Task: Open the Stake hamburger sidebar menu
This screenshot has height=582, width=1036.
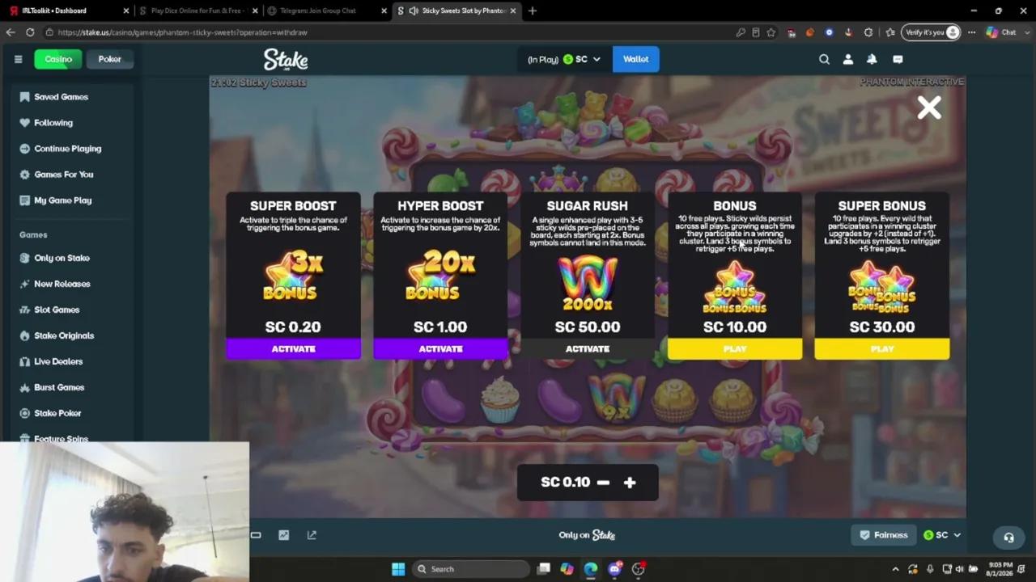Action: click(18, 59)
